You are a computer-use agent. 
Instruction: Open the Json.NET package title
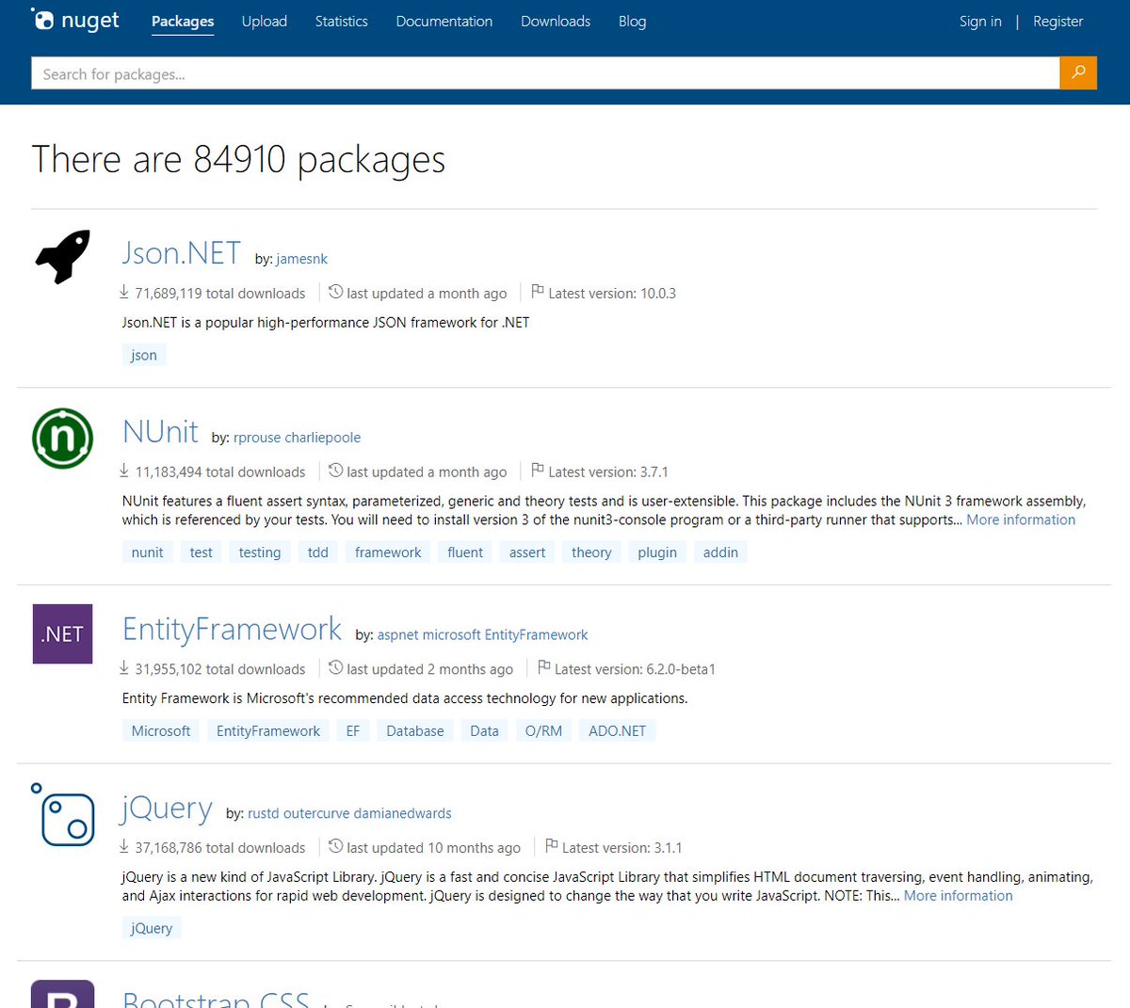[182, 253]
